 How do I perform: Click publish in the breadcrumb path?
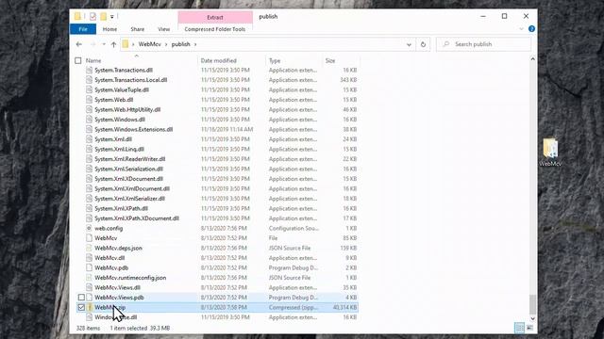pyautogui.click(x=180, y=44)
